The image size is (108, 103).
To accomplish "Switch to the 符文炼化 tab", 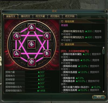I will [x=55, y=16].
